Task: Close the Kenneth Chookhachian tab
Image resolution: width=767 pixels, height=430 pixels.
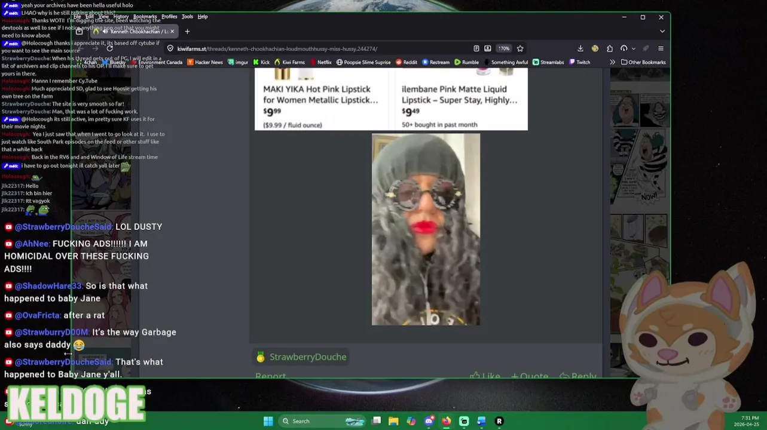Action: [x=172, y=32]
